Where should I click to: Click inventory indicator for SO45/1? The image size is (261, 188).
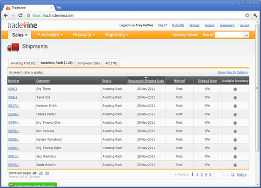click(235, 140)
